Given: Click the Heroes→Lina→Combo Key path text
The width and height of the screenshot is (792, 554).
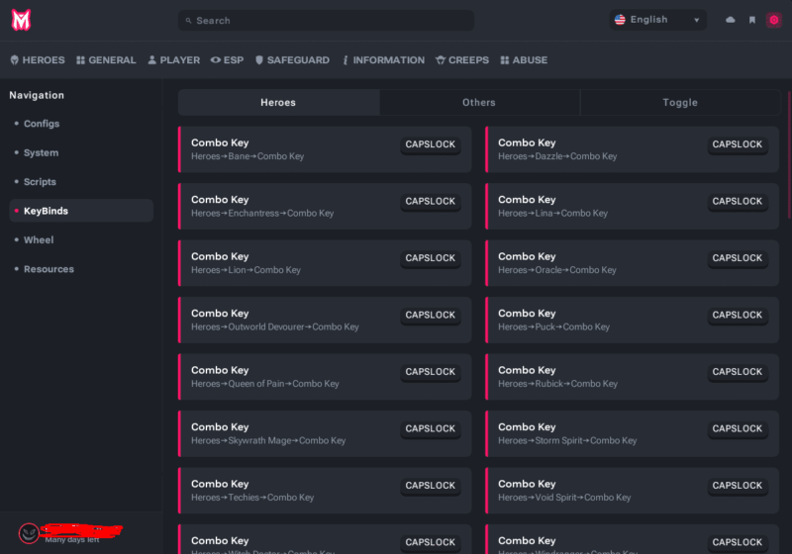Looking at the screenshot, I should tap(552, 214).
